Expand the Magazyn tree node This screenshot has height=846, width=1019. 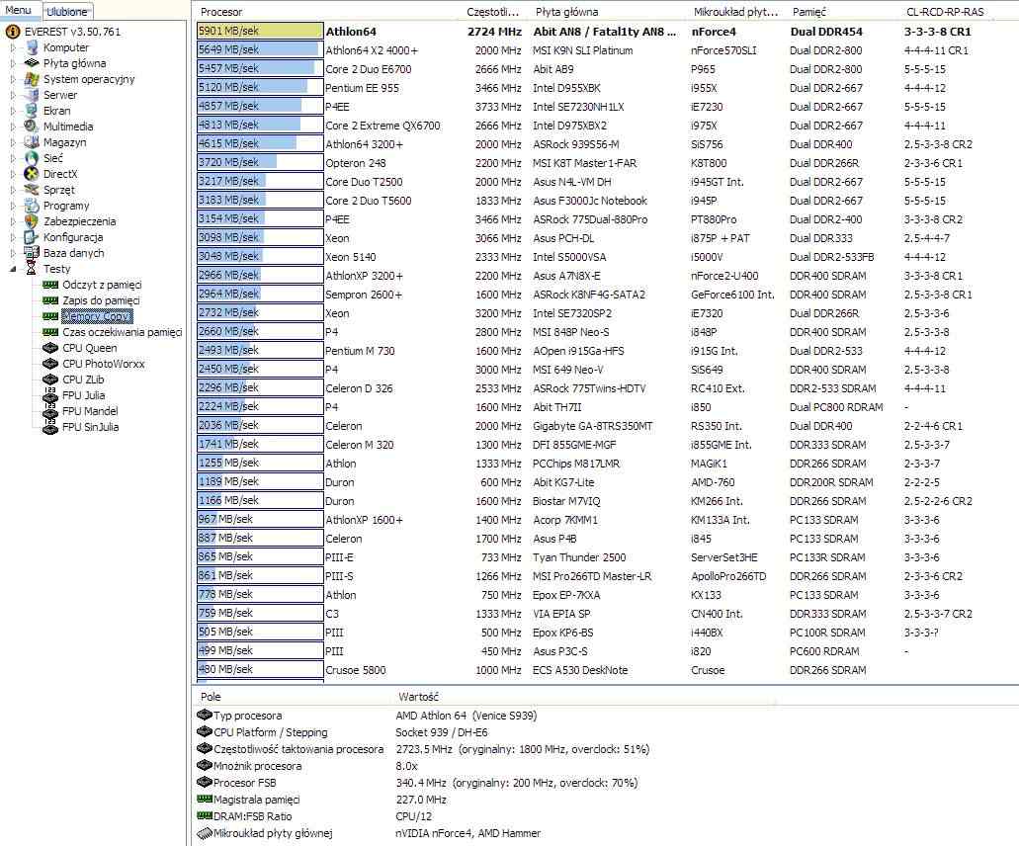(13, 142)
